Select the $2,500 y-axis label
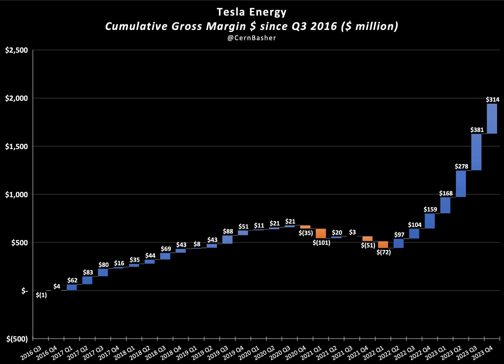 (17, 50)
